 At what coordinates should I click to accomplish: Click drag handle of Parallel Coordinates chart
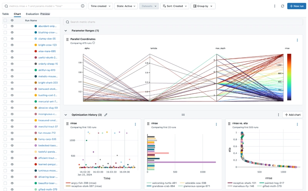[67, 40]
